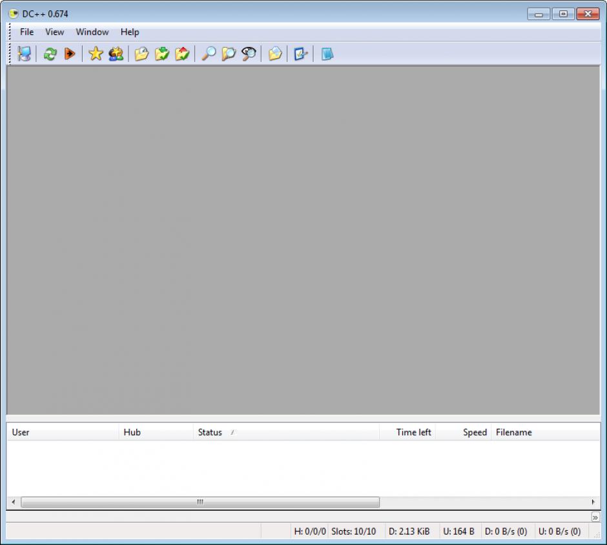The width and height of the screenshot is (607, 545).
Task: Show Finished Downloads folder with green arrow
Action: click(162, 54)
